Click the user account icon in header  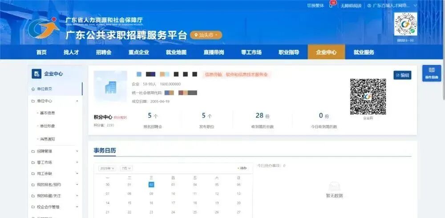tap(369, 6)
